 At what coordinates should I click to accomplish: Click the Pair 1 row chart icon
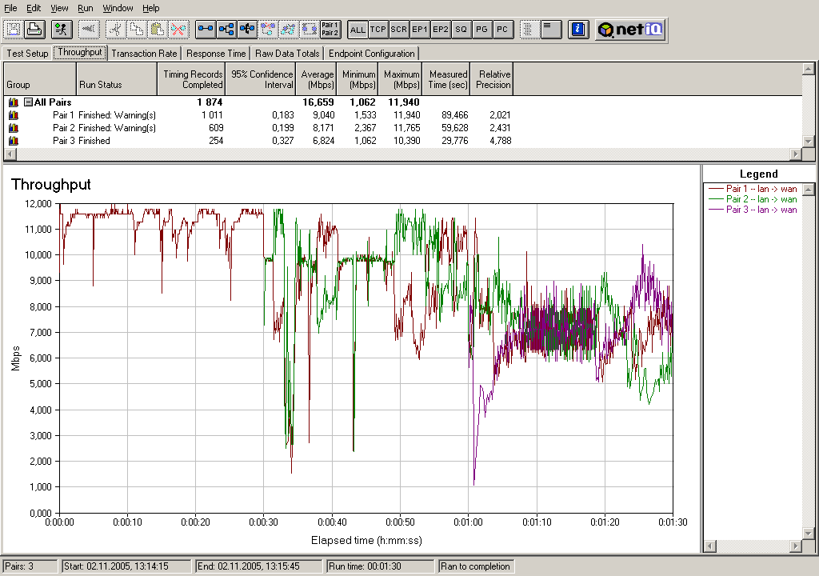tap(14, 115)
